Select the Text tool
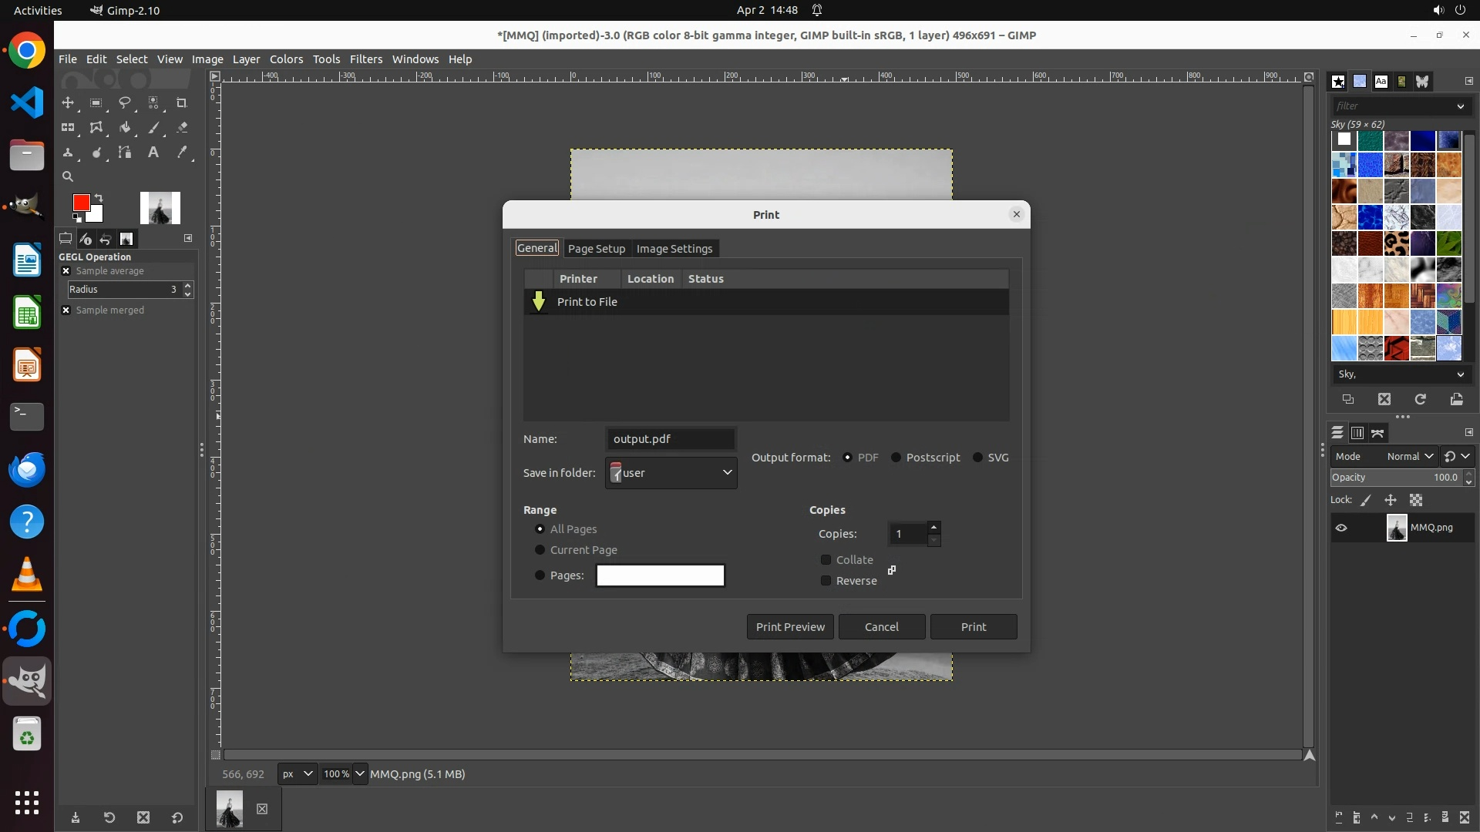The height and width of the screenshot is (832, 1480). coord(153,153)
